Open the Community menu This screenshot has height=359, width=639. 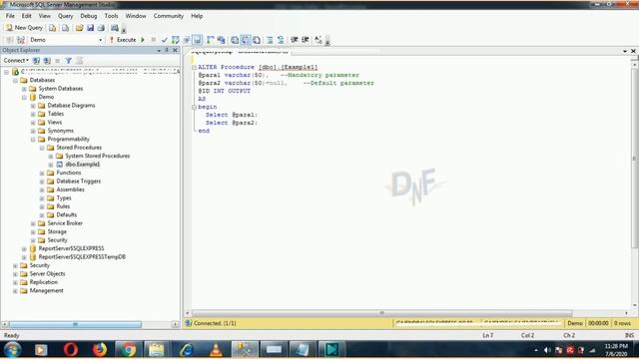[169, 16]
